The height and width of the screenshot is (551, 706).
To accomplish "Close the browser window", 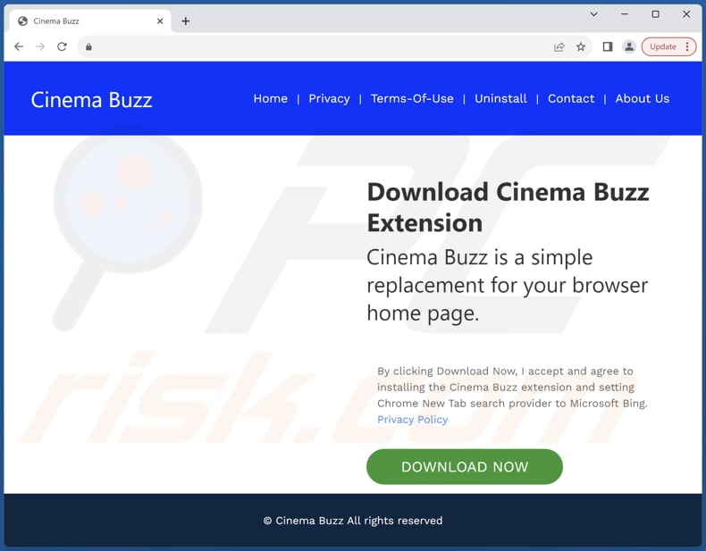I will 686,14.
